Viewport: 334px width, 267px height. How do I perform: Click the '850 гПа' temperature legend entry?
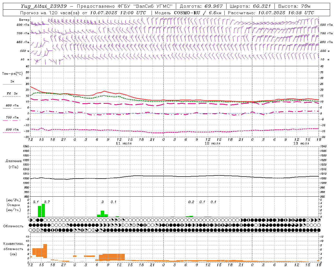click(12, 106)
